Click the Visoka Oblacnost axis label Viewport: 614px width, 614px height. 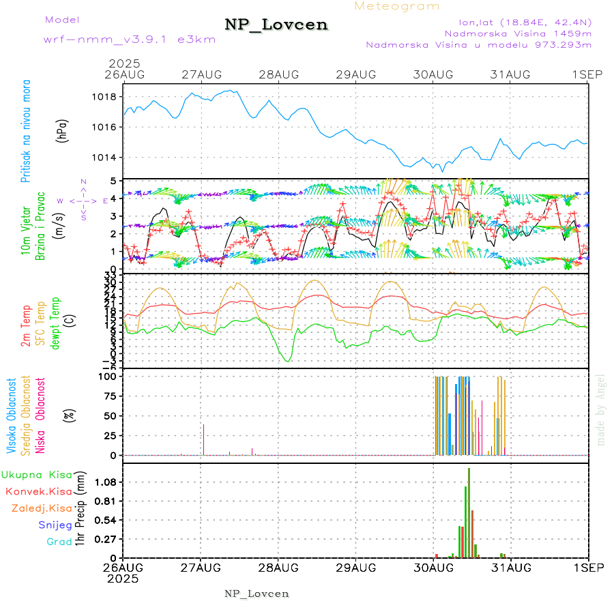point(12,415)
